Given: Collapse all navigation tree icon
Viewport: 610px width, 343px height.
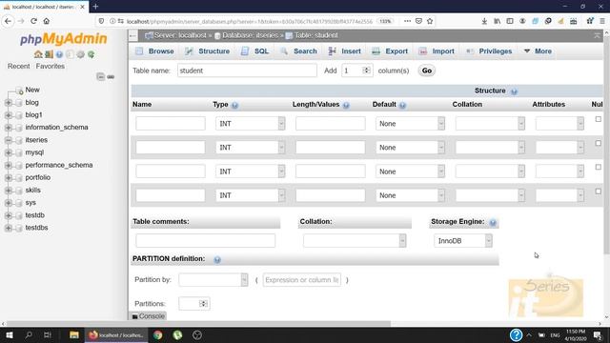Looking at the screenshot, I should pos(100,76).
